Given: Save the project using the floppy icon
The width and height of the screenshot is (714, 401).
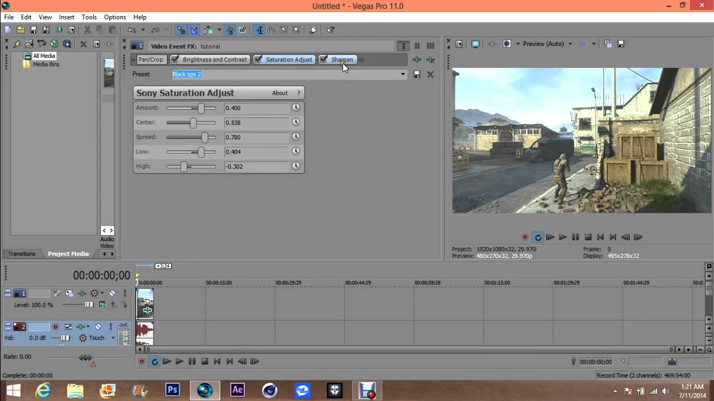Looking at the screenshot, I should 33,30.
